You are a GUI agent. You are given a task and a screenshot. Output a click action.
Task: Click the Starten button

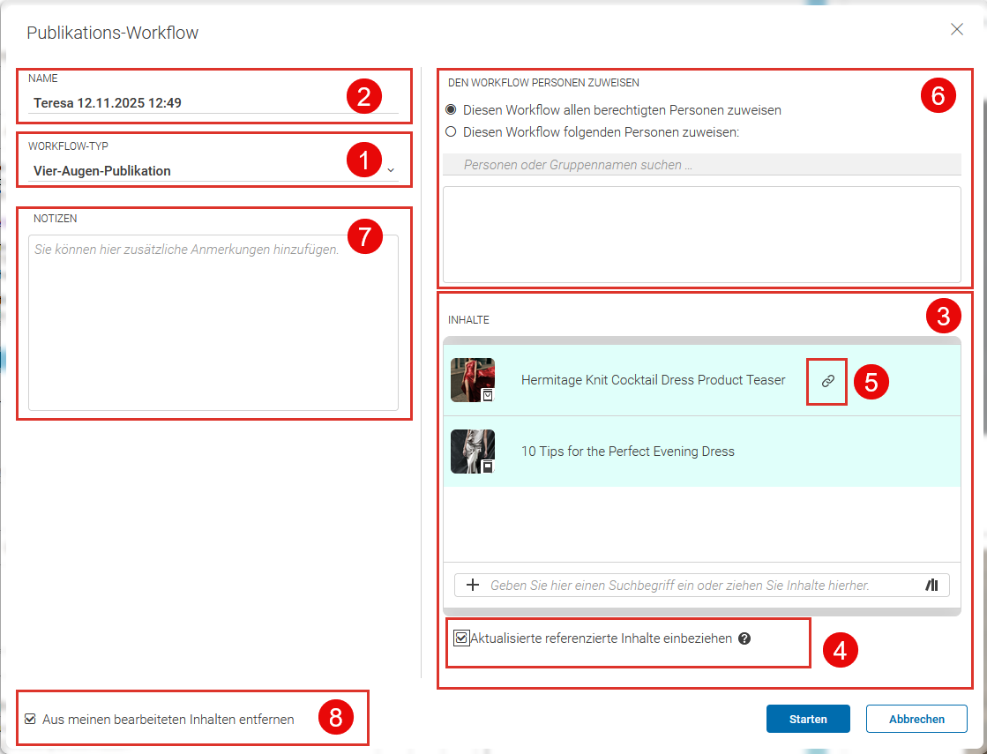[x=808, y=719]
